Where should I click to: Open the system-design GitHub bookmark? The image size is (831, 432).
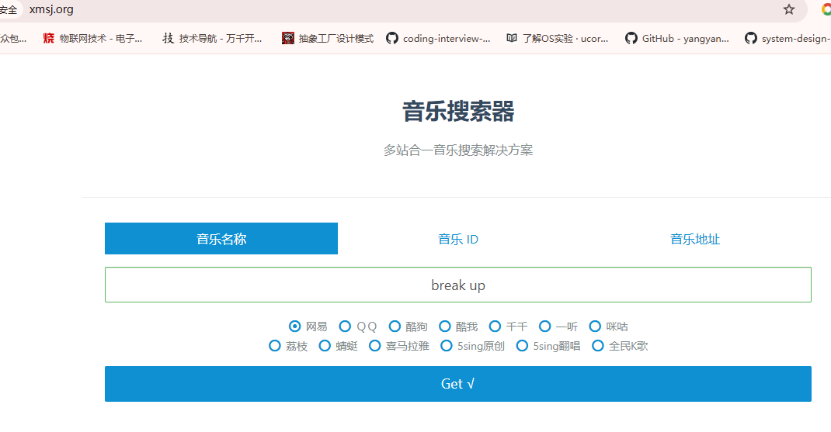tap(787, 38)
